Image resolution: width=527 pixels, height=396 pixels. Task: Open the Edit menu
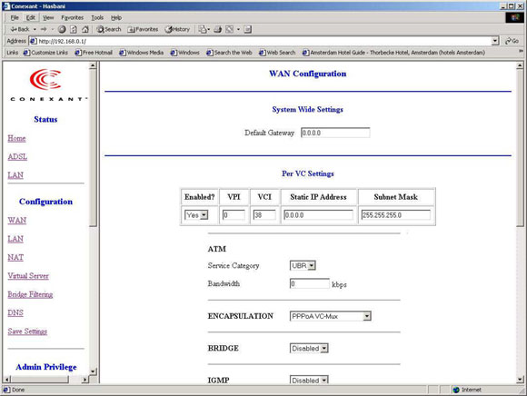click(x=31, y=17)
